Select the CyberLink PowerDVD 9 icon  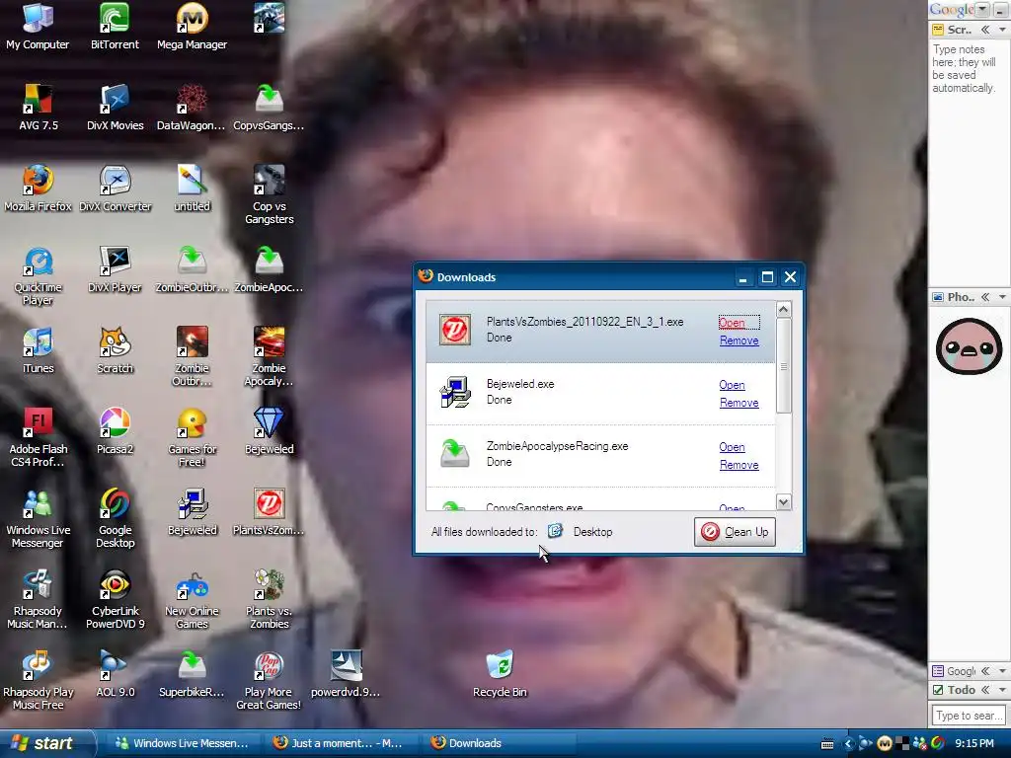pyautogui.click(x=116, y=599)
